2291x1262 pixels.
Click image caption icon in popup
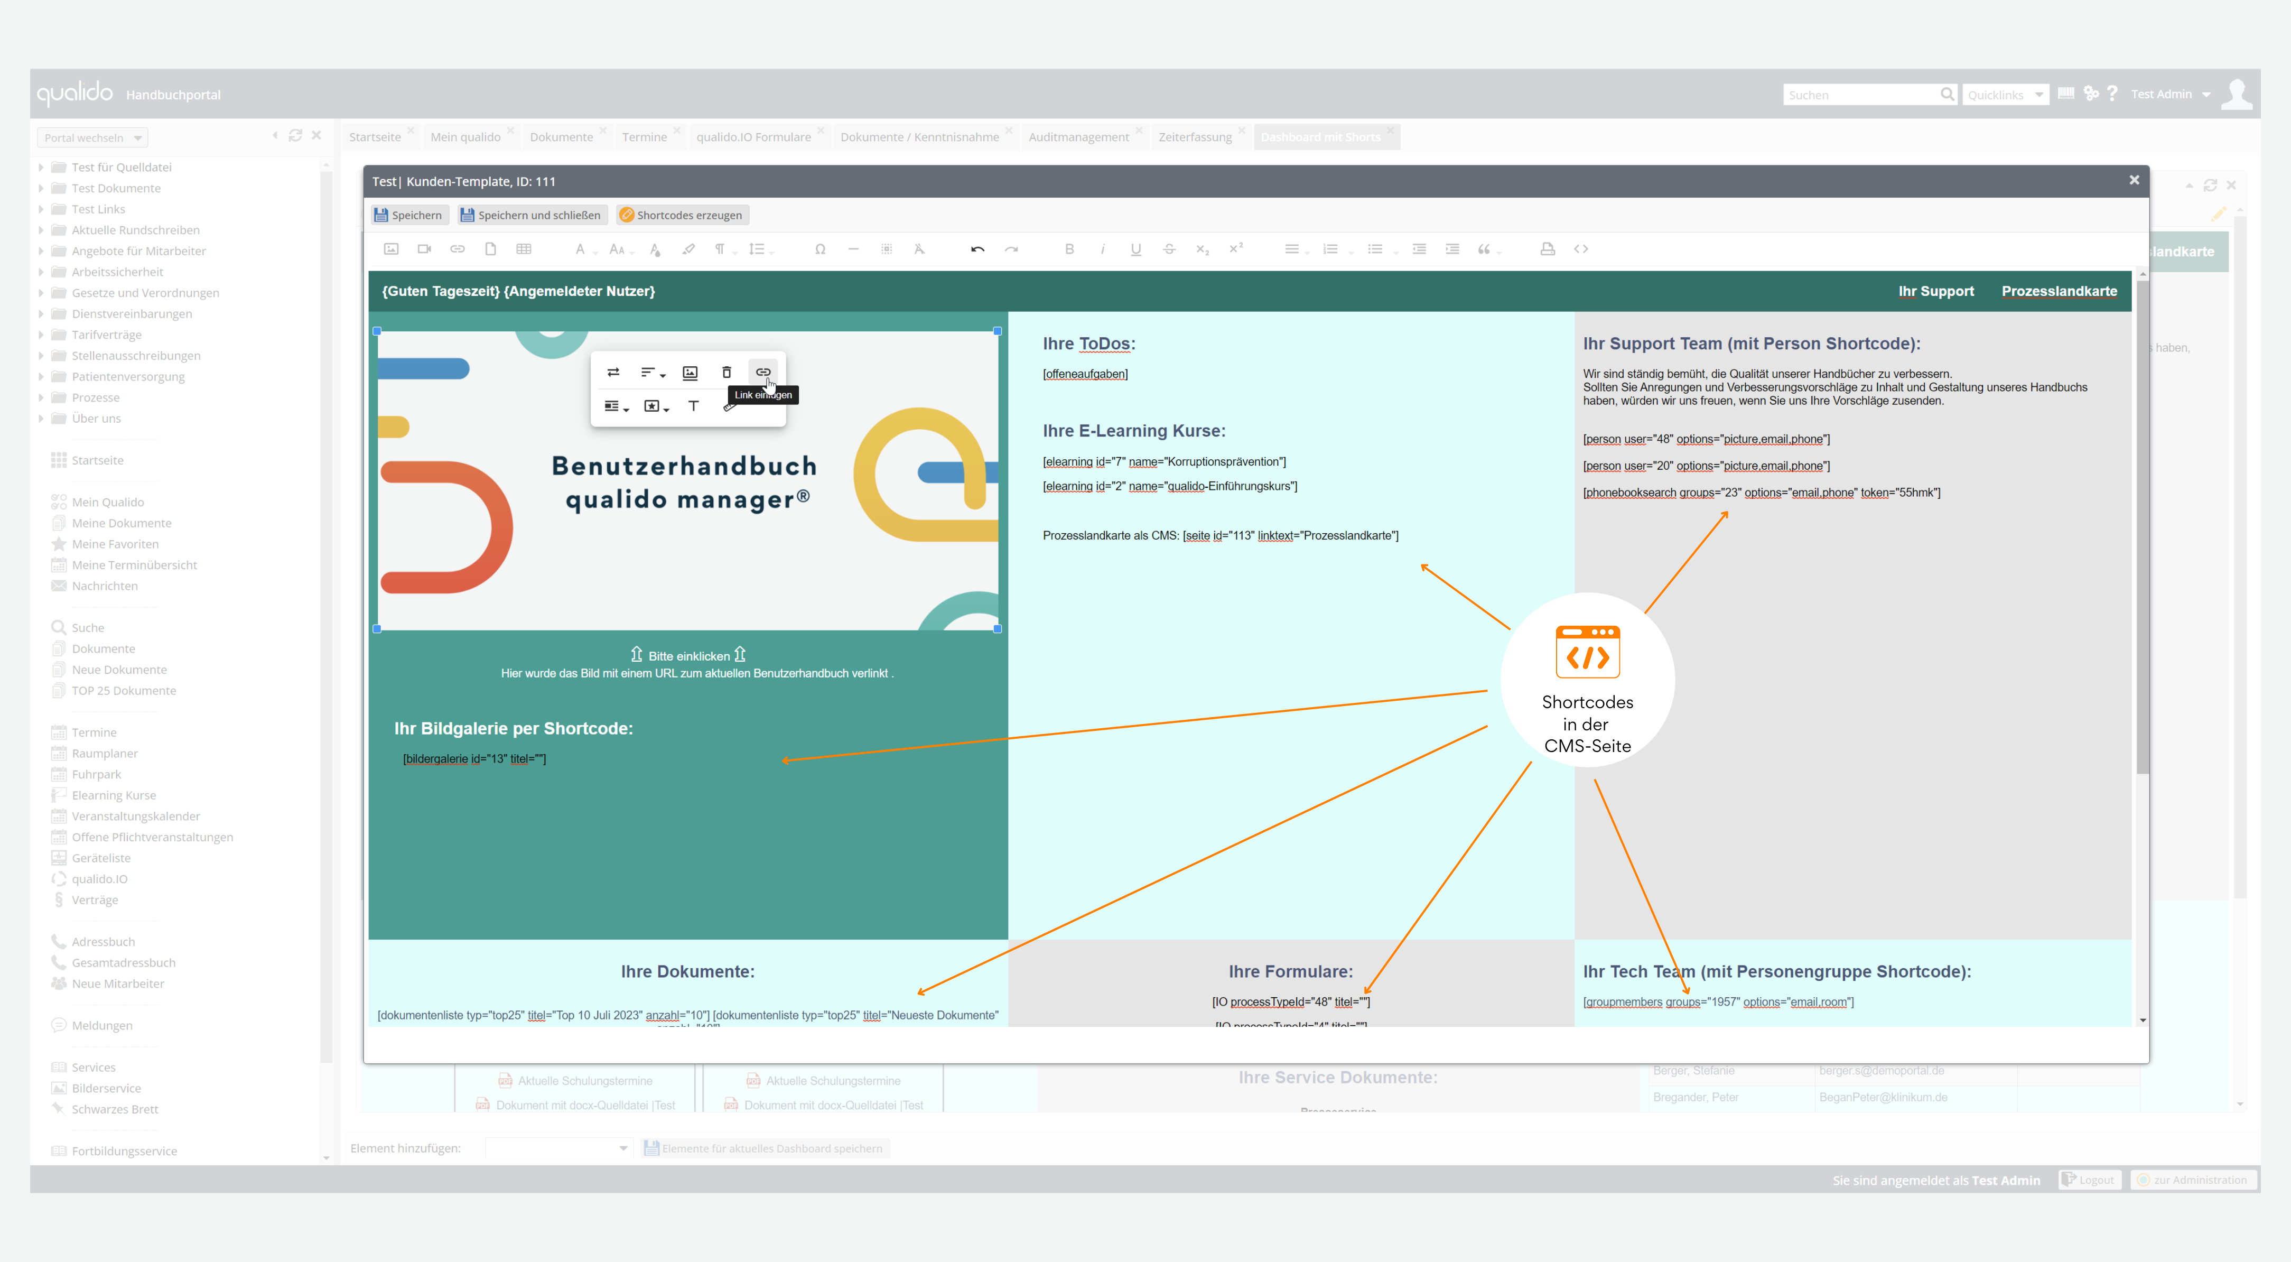(x=690, y=373)
